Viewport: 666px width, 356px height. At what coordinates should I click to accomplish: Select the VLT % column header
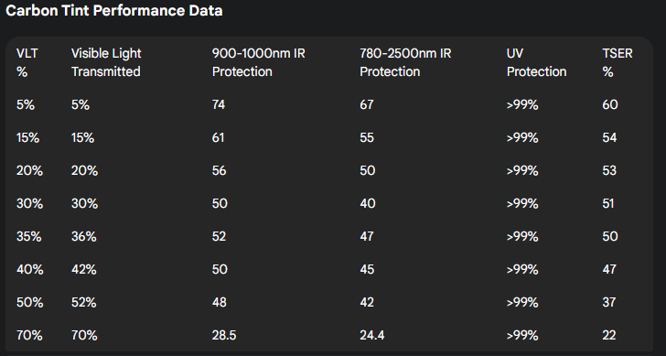pos(27,62)
